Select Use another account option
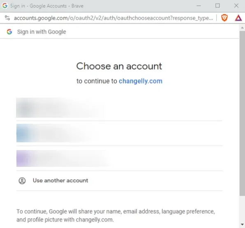The width and height of the screenshot is (245, 228). point(119,180)
